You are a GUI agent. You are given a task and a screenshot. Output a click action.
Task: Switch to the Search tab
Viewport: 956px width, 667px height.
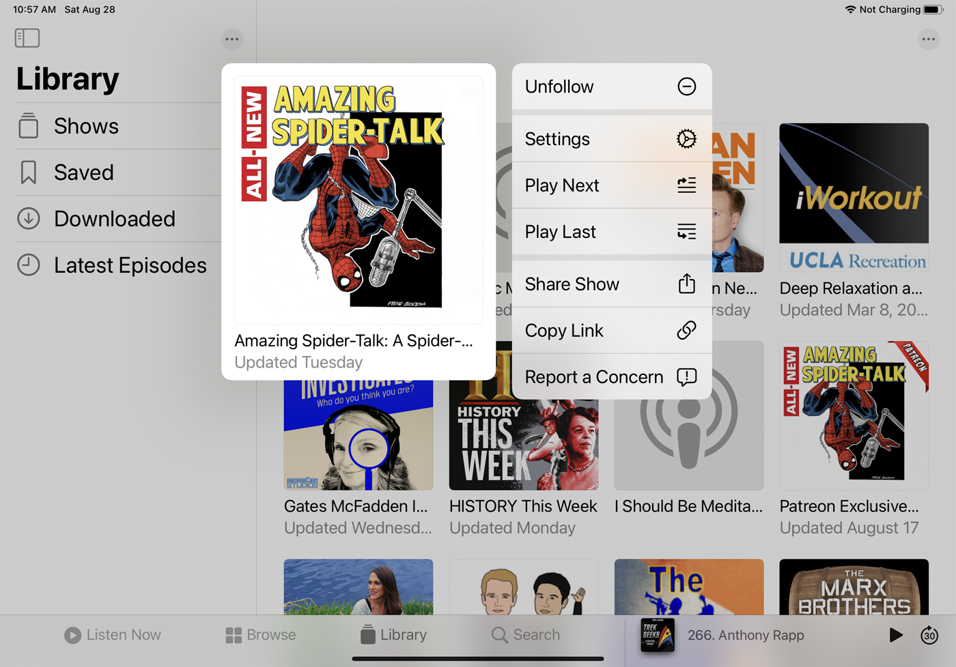[526, 635]
